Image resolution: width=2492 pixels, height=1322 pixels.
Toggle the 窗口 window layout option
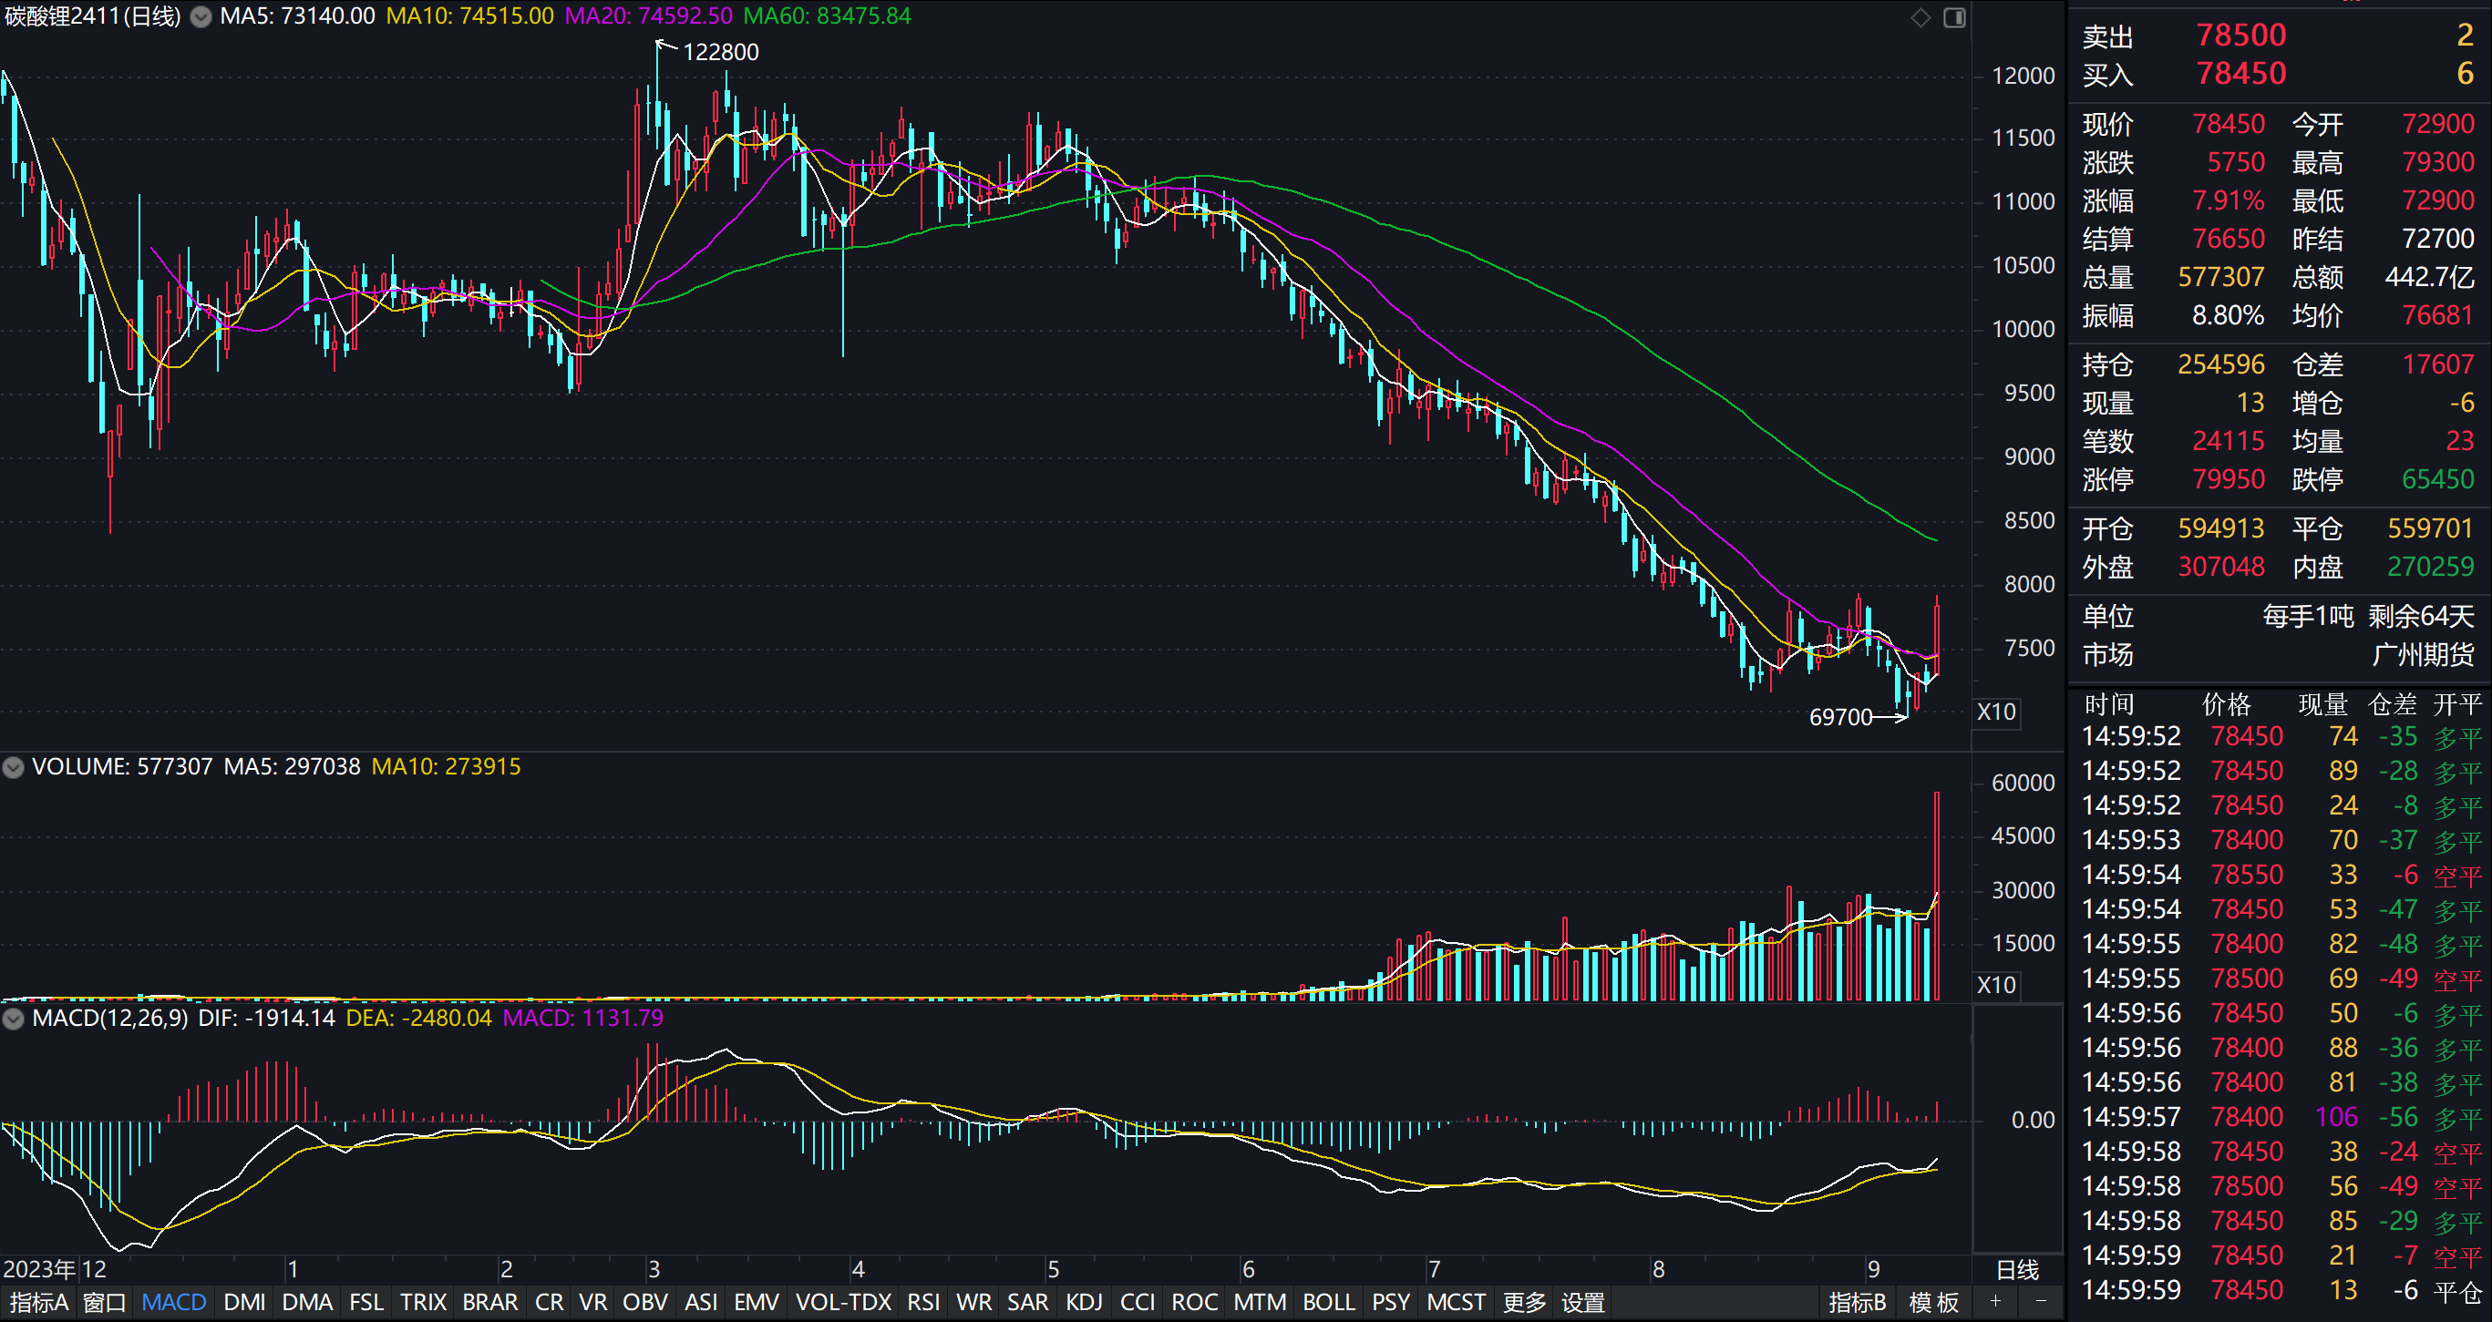tap(105, 1302)
